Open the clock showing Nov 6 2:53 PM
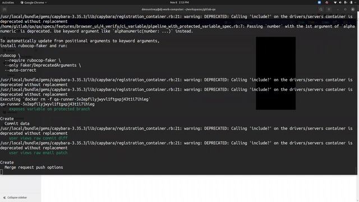 pos(179,2)
